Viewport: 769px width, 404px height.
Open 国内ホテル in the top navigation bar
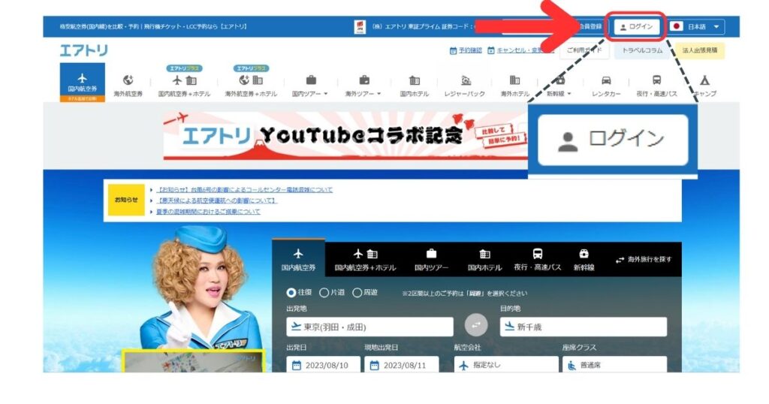414,86
